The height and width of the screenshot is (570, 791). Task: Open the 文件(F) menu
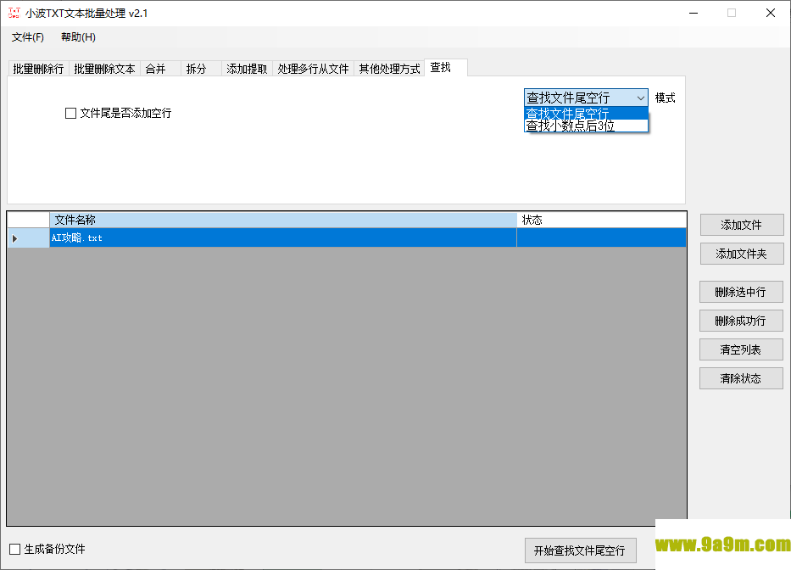28,37
